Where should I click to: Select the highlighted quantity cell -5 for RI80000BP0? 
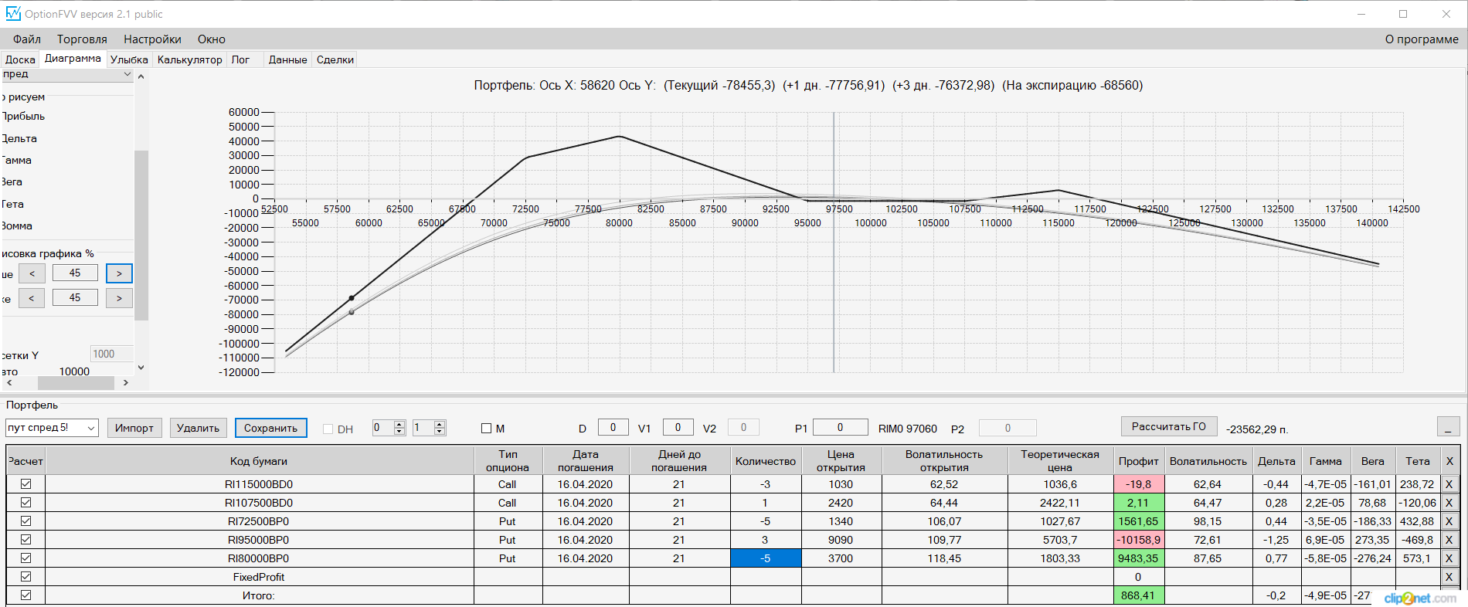(x=766, y=558)
